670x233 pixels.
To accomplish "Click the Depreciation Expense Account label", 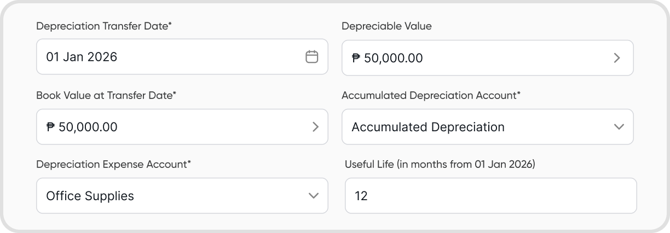I will point(113,164).
